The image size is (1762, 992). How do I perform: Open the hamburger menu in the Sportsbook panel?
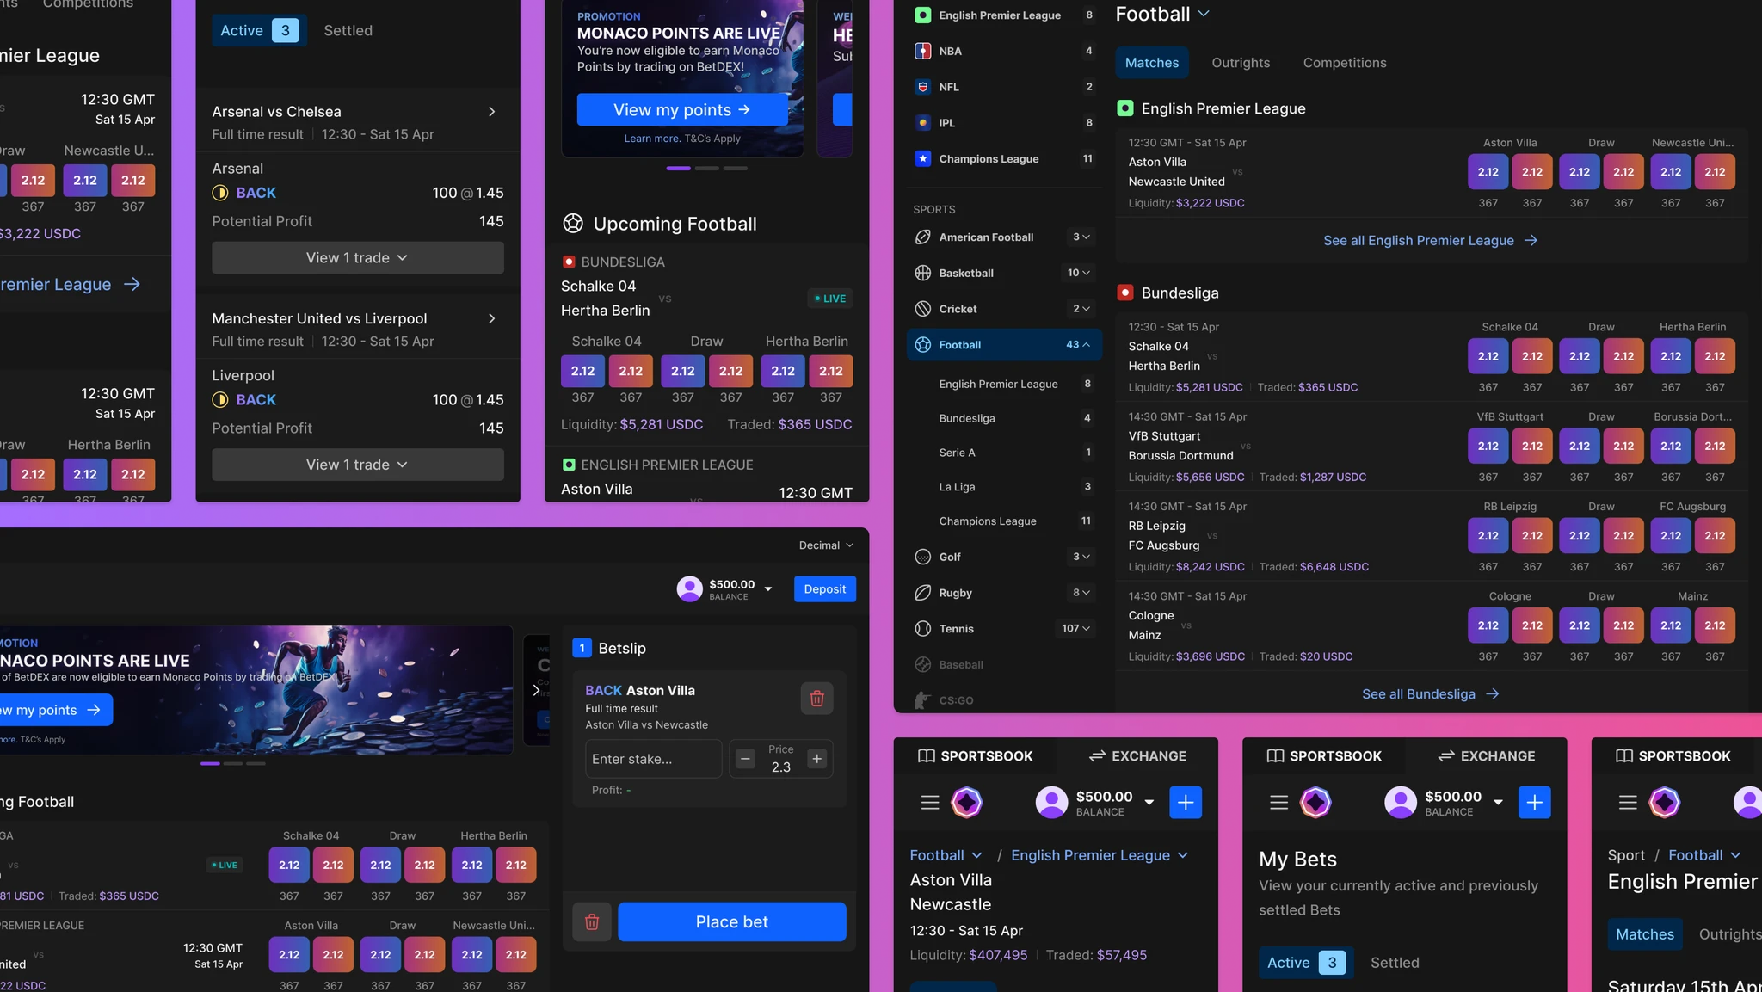click(x=928, y=802)
